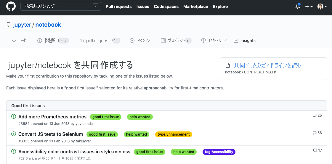
Task: Switch to the プロジェクト tab
Action: click(176, 41)
